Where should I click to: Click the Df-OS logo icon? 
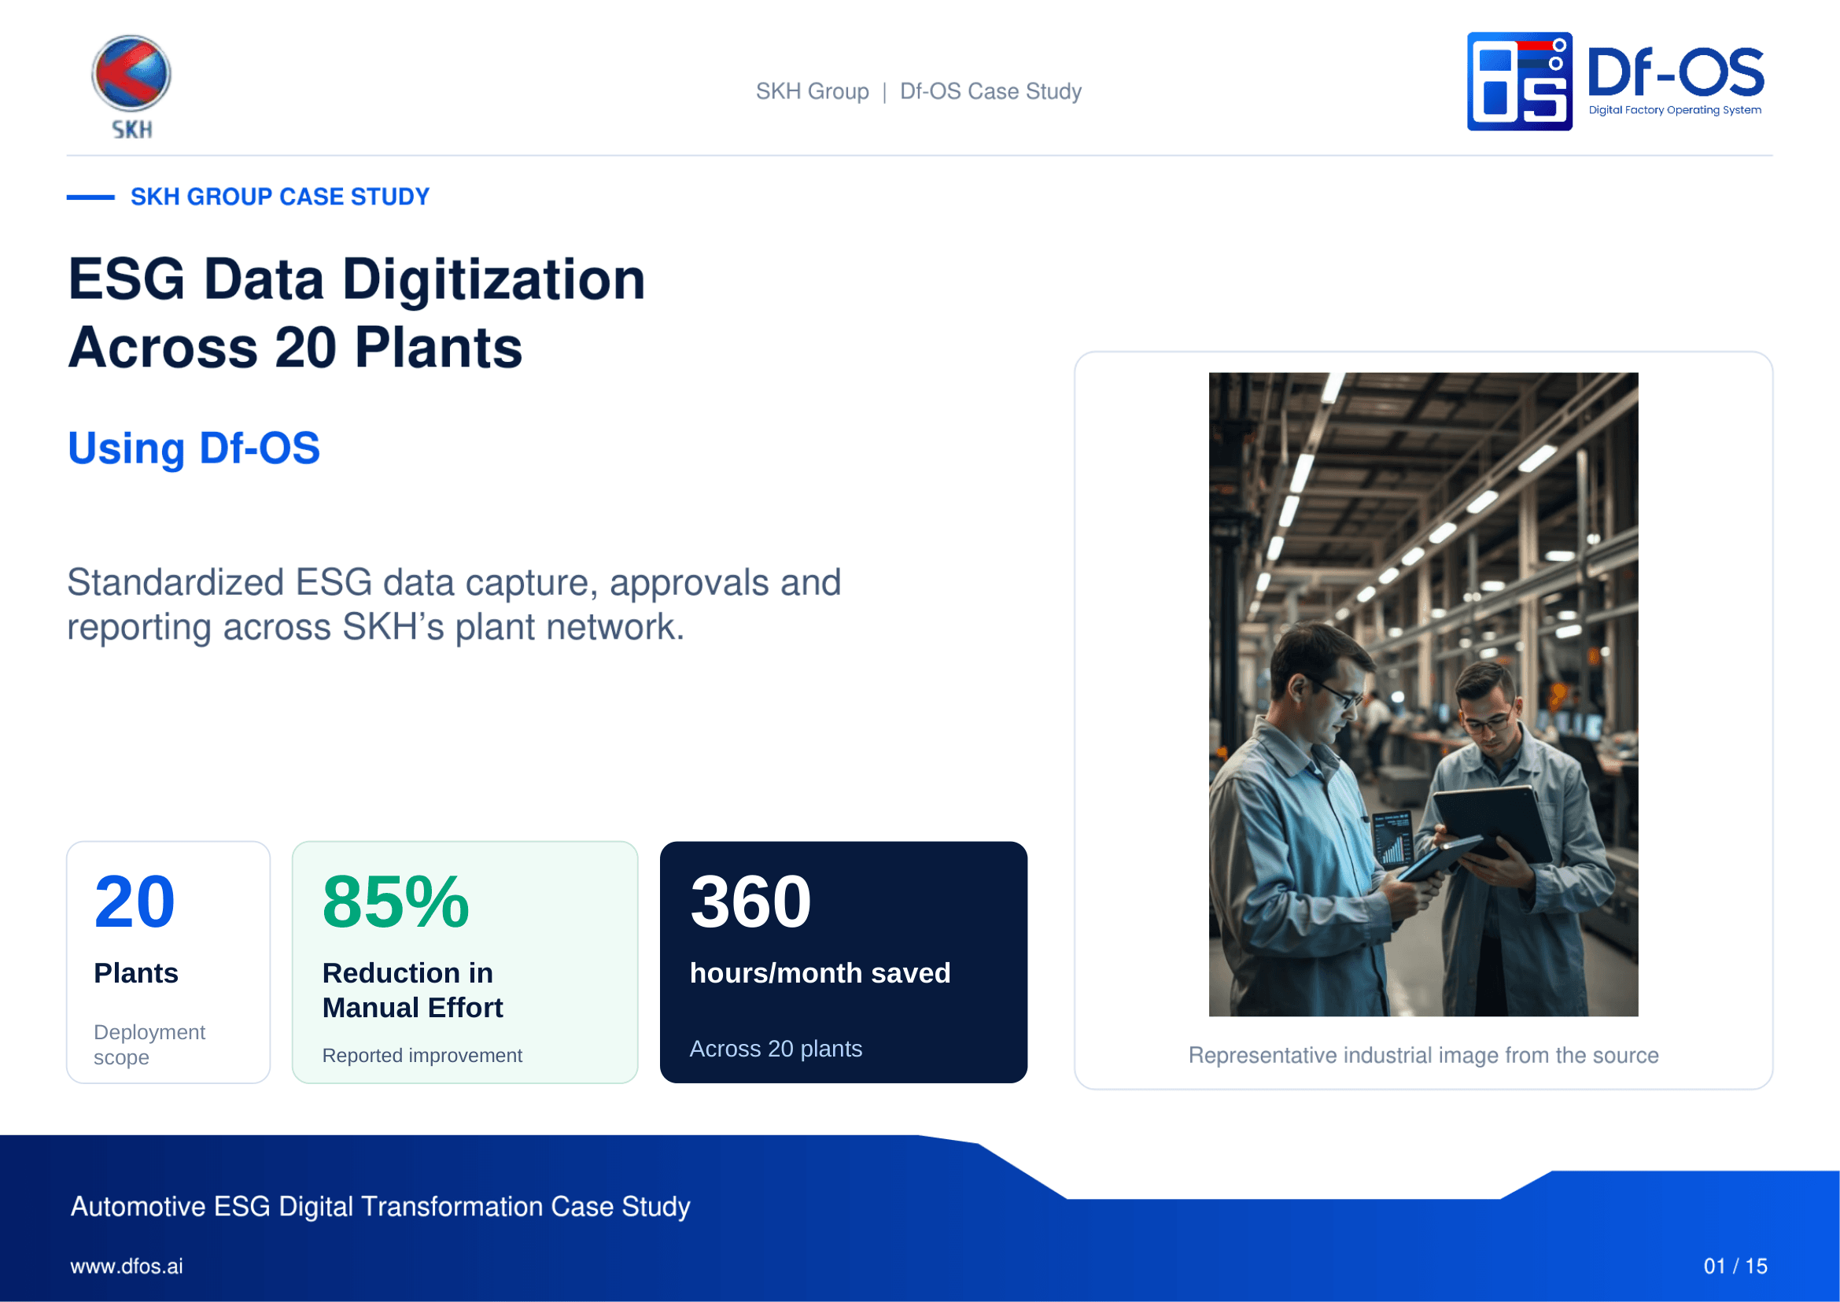pos(1519,81)
